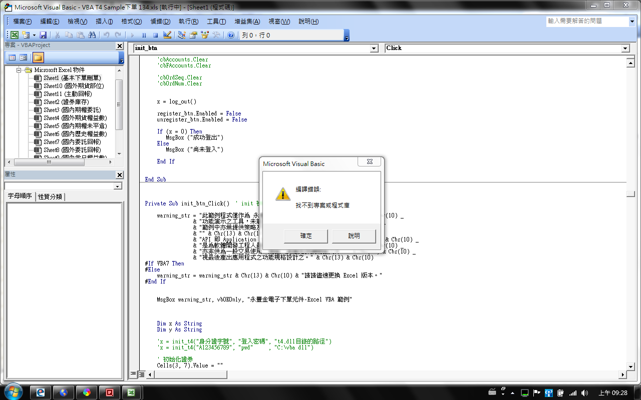Close the properties panel
The width and height of the screenshot is (641, 400).
(x=119, y=175)
